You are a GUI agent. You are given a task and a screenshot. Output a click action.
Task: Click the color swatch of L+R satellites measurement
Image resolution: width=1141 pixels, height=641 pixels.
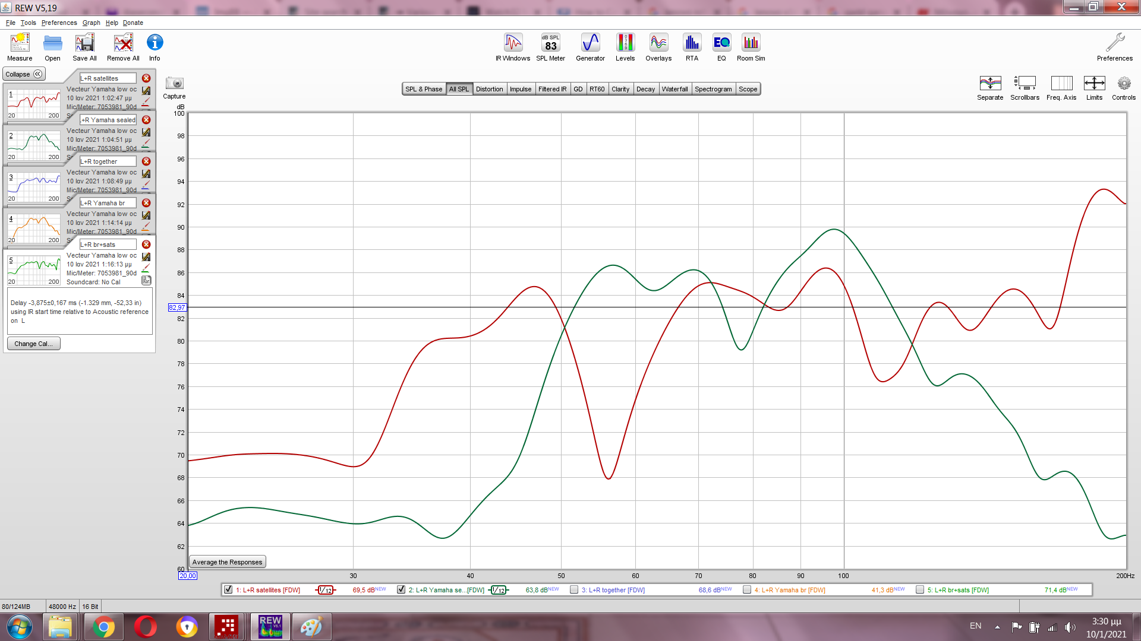tap(146, 102)
